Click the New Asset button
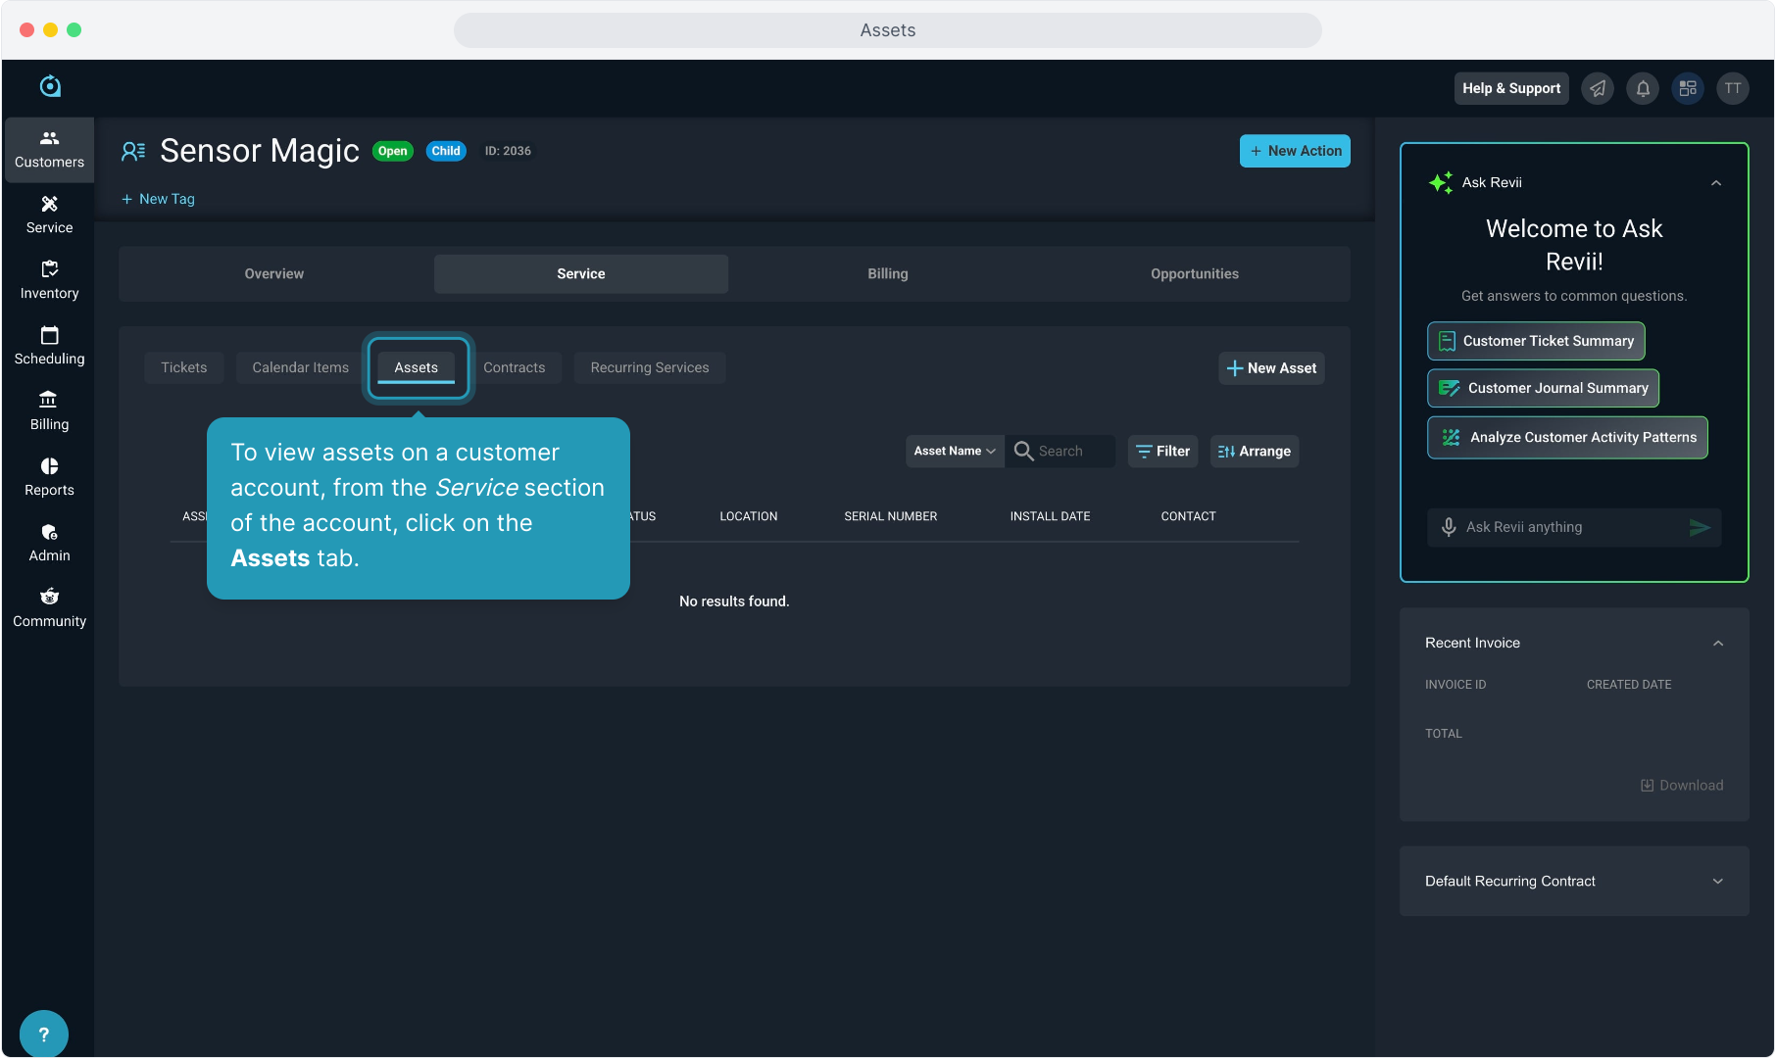The image size is (1776, 1058). (x=1271, y=368)
